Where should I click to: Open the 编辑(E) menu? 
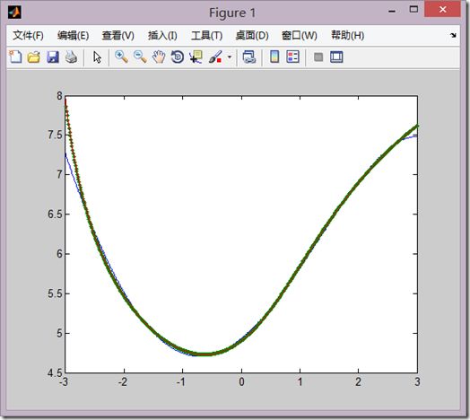(x=74, y=35)
